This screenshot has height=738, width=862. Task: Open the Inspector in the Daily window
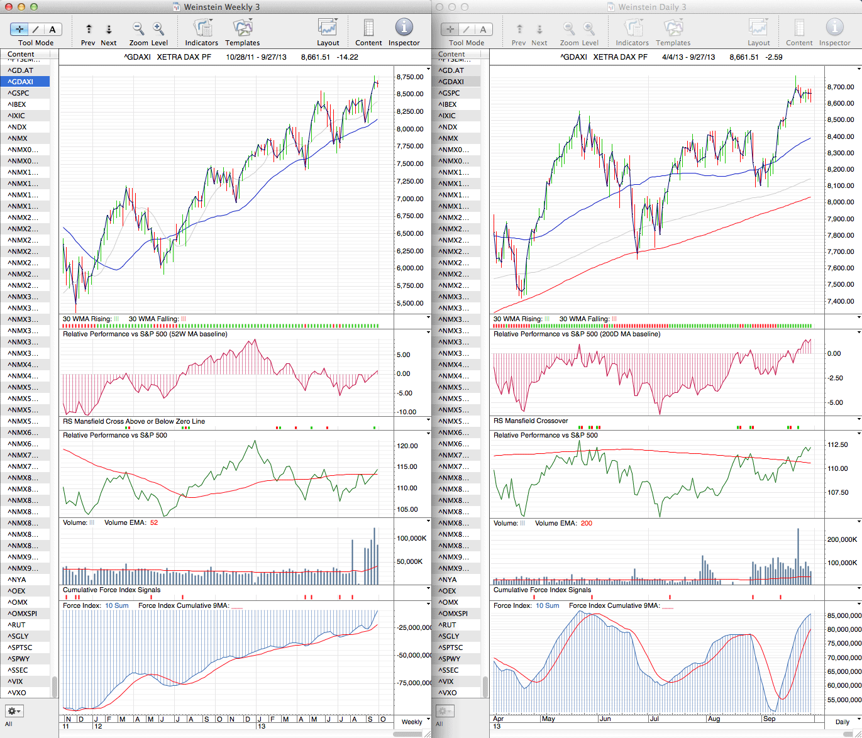[834, 28]
